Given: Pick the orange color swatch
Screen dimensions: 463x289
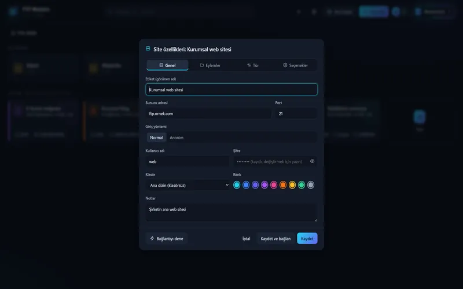Looking at the screenshot, I should (x=283, y=185).
